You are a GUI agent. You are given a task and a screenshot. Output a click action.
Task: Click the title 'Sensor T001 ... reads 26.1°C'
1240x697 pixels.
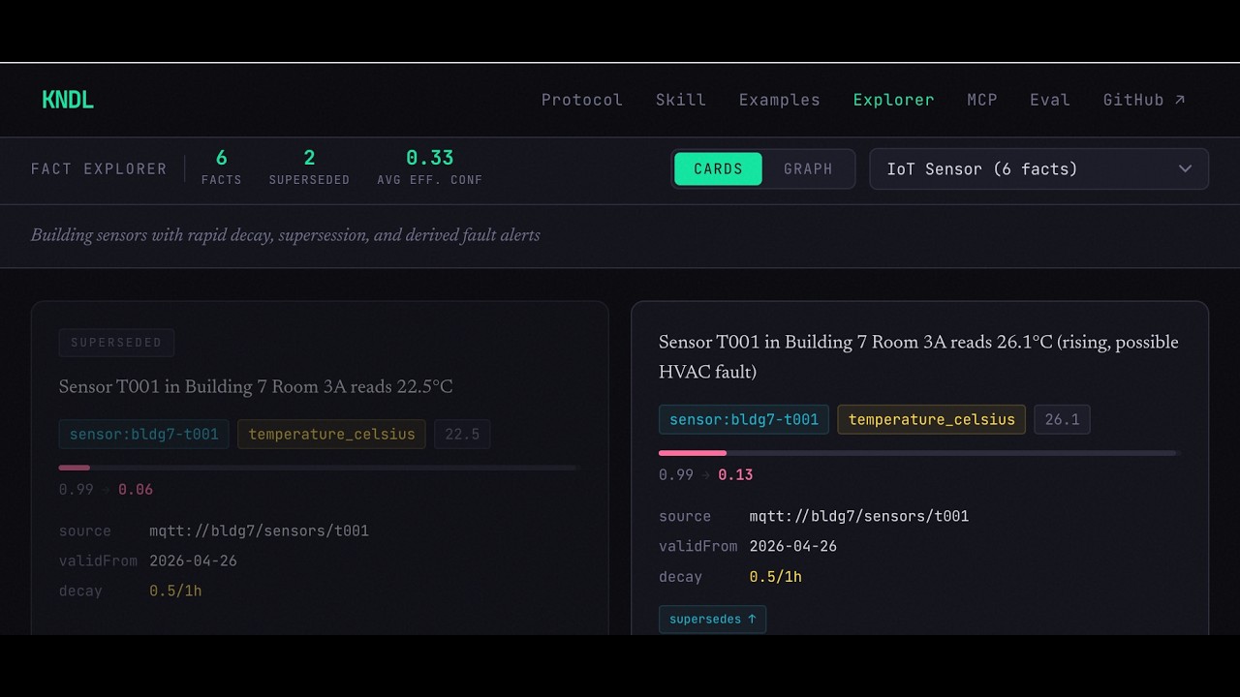coord(918,357)
